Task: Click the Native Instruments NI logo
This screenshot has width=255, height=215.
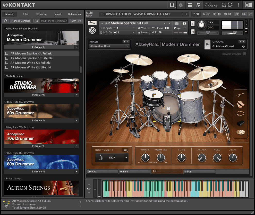Action: pos(248,5)
